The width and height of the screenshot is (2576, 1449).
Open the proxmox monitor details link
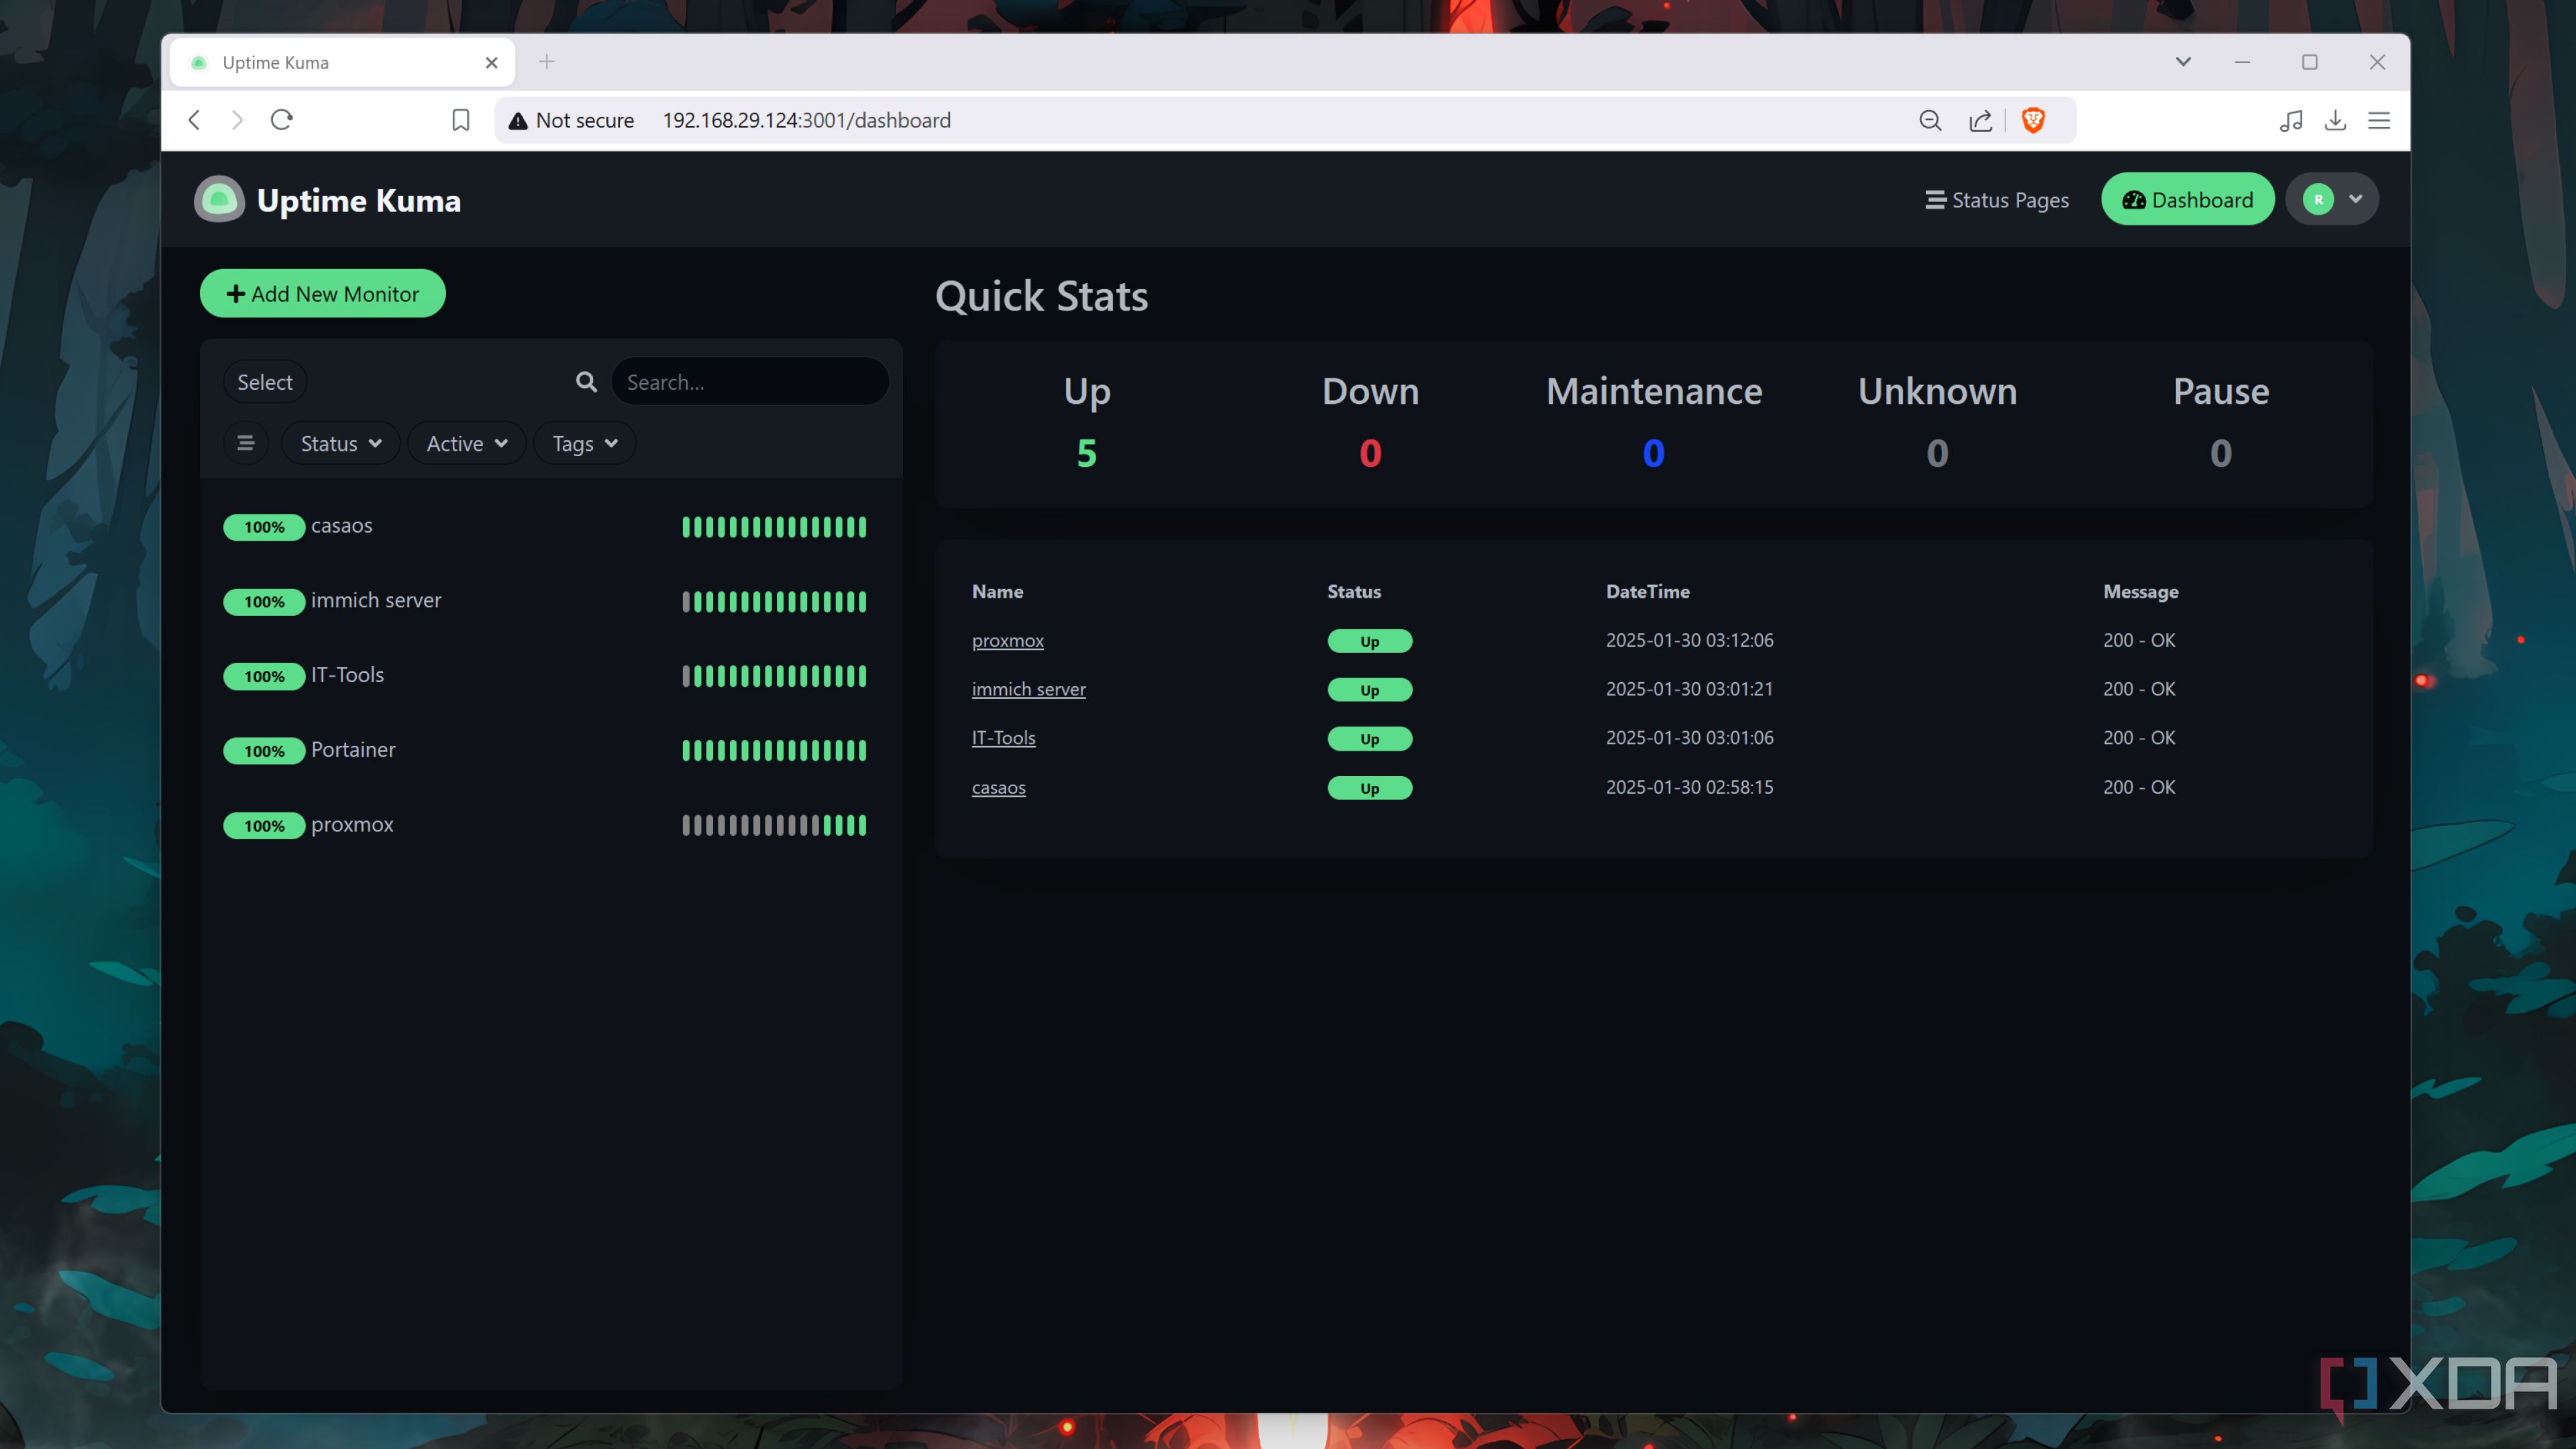[1008, 640]
